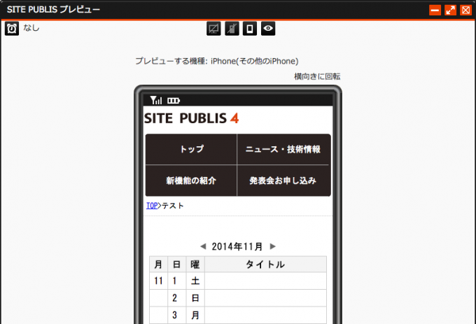476x324 pixels.
Task: Click the テスト breadcrumb text
Action: [x=173, y=206]
